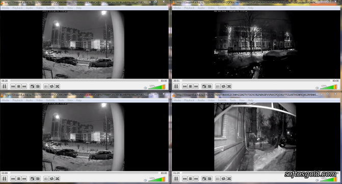
Task: Open Playback menu in the 02:00 player window
Action: coord(17,100)
